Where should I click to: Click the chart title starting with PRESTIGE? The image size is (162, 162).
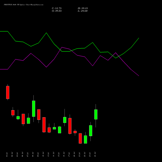[24, 5]
